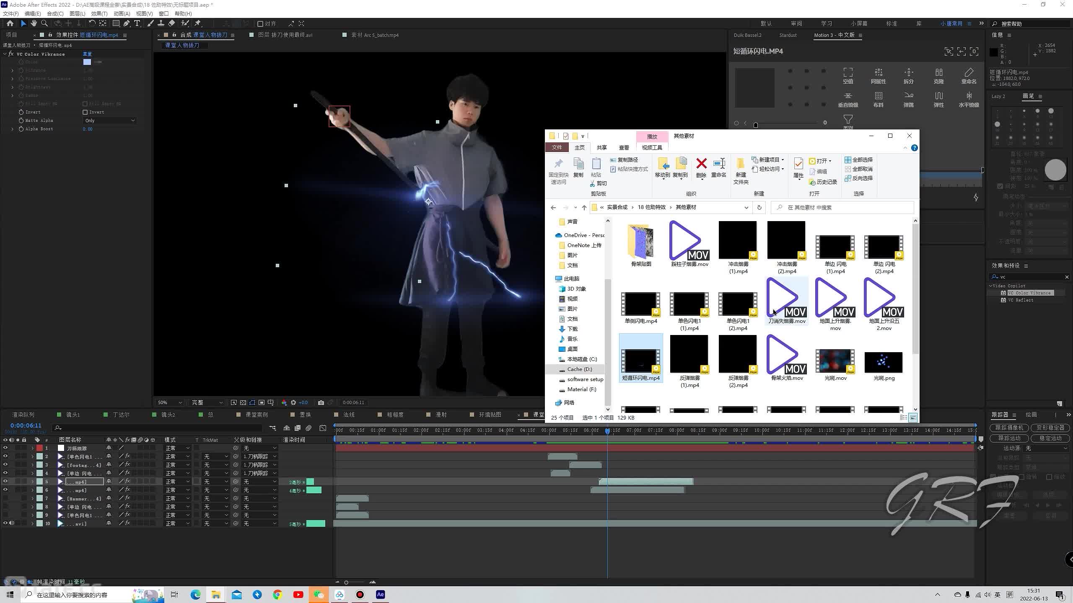Toggle the fx effects switch on VC Color Vibrance
1073x603 pixels.
11,54
